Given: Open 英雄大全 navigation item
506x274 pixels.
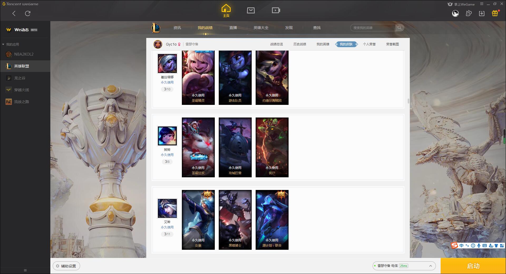Looking at the screenshot, I should 261,28.
